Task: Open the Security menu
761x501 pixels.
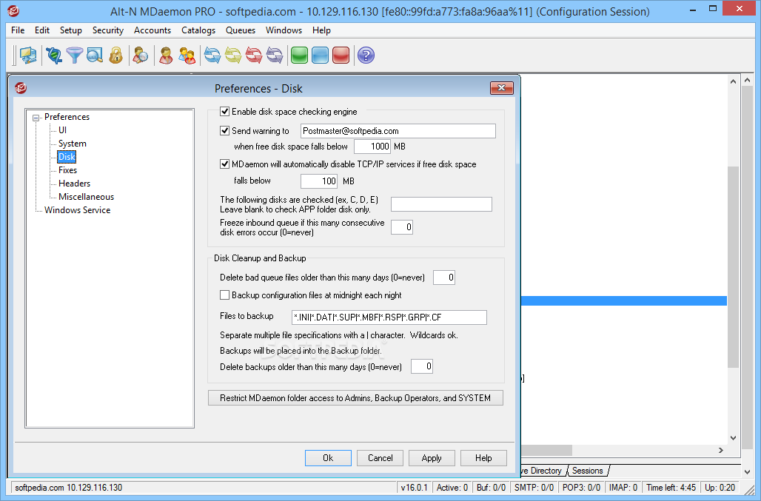Action: click(x=108, y=30)
